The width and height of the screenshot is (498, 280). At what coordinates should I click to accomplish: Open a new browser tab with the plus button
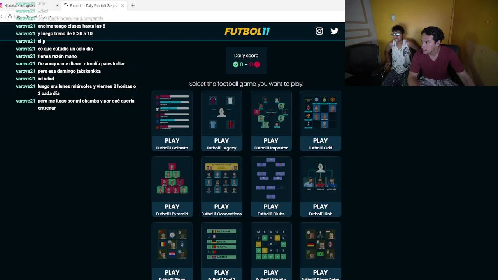pos(133,5)
